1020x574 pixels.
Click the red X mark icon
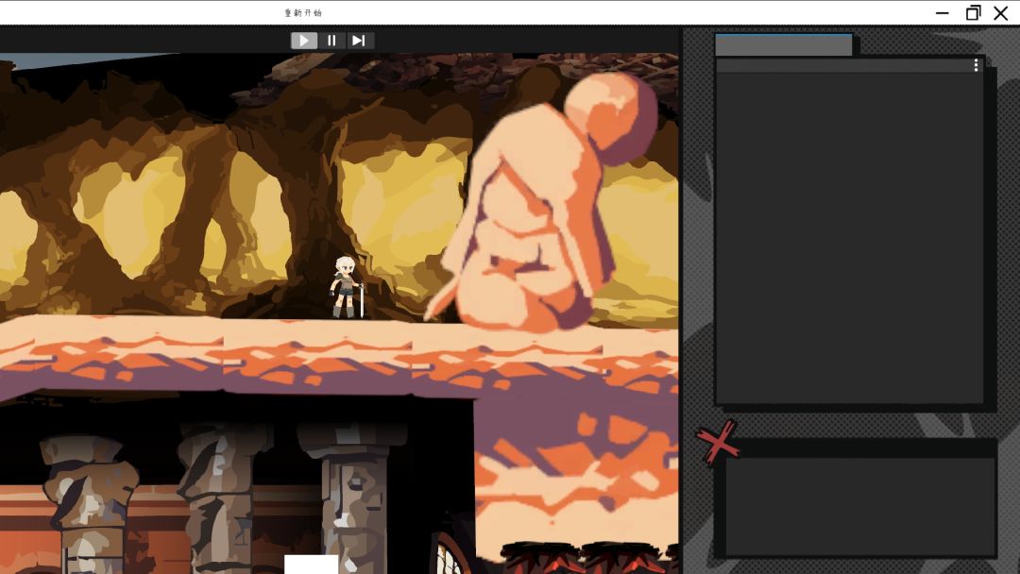[717, 441]
